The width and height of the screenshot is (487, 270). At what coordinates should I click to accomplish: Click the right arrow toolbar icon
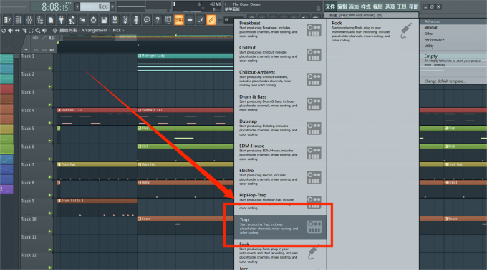pos(190,20)
